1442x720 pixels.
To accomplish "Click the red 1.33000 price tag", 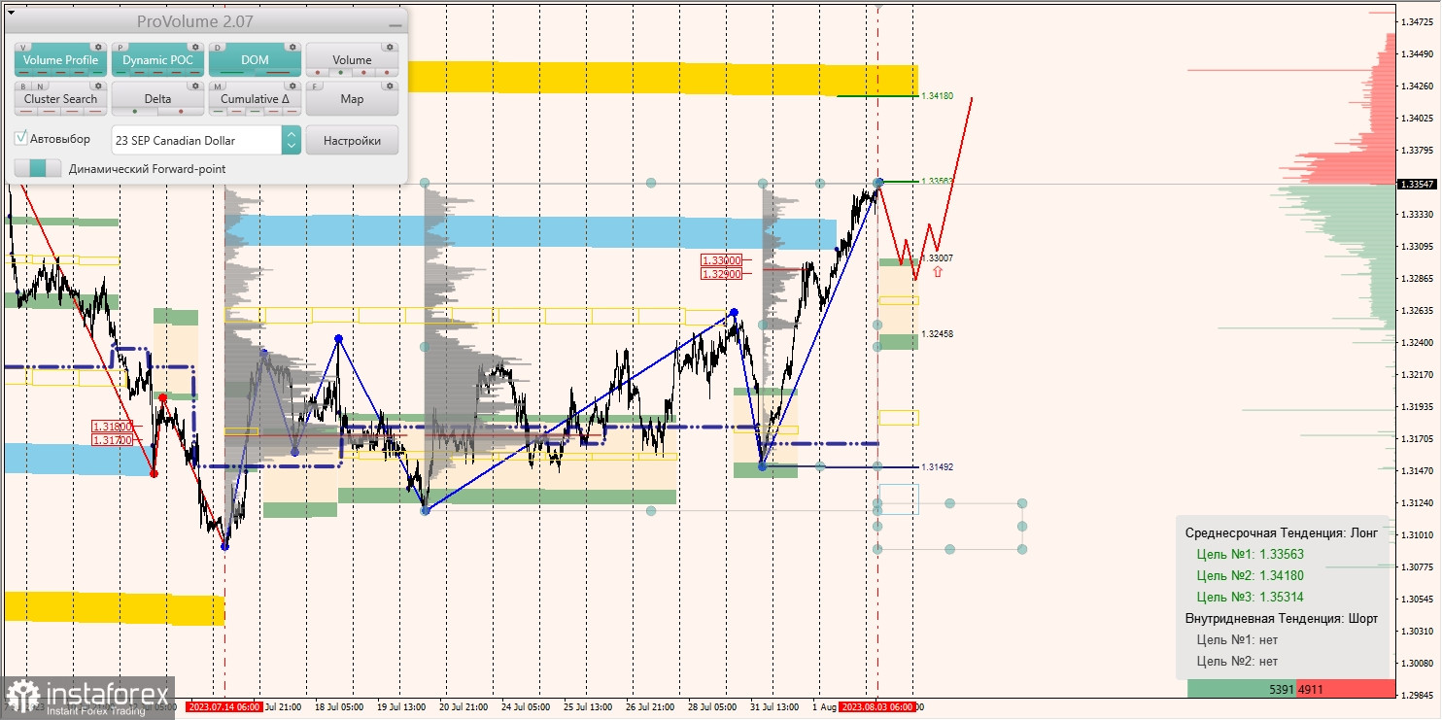I will click(x=721, y=260).
